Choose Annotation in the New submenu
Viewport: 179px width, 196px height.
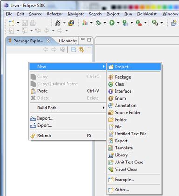click(x=134, y=105)
